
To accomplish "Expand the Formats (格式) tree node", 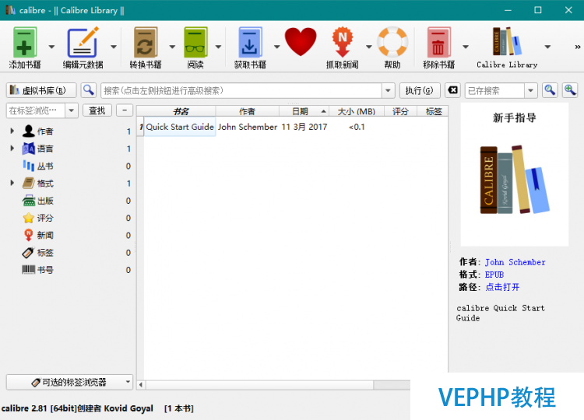I will point(12,183).
